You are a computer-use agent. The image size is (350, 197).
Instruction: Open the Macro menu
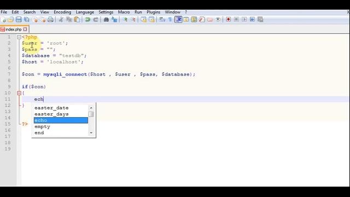click(124, 12)
